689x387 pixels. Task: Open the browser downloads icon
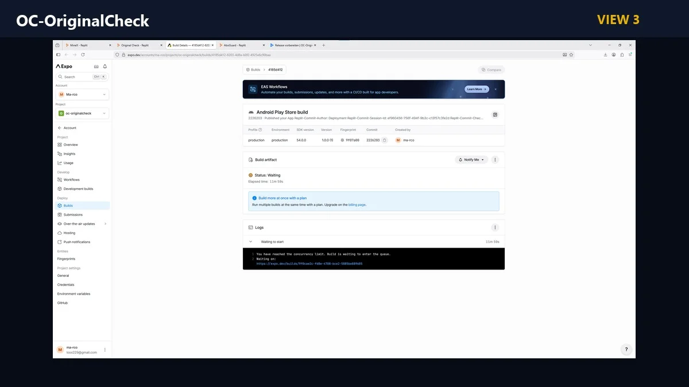tap(605, 54)
